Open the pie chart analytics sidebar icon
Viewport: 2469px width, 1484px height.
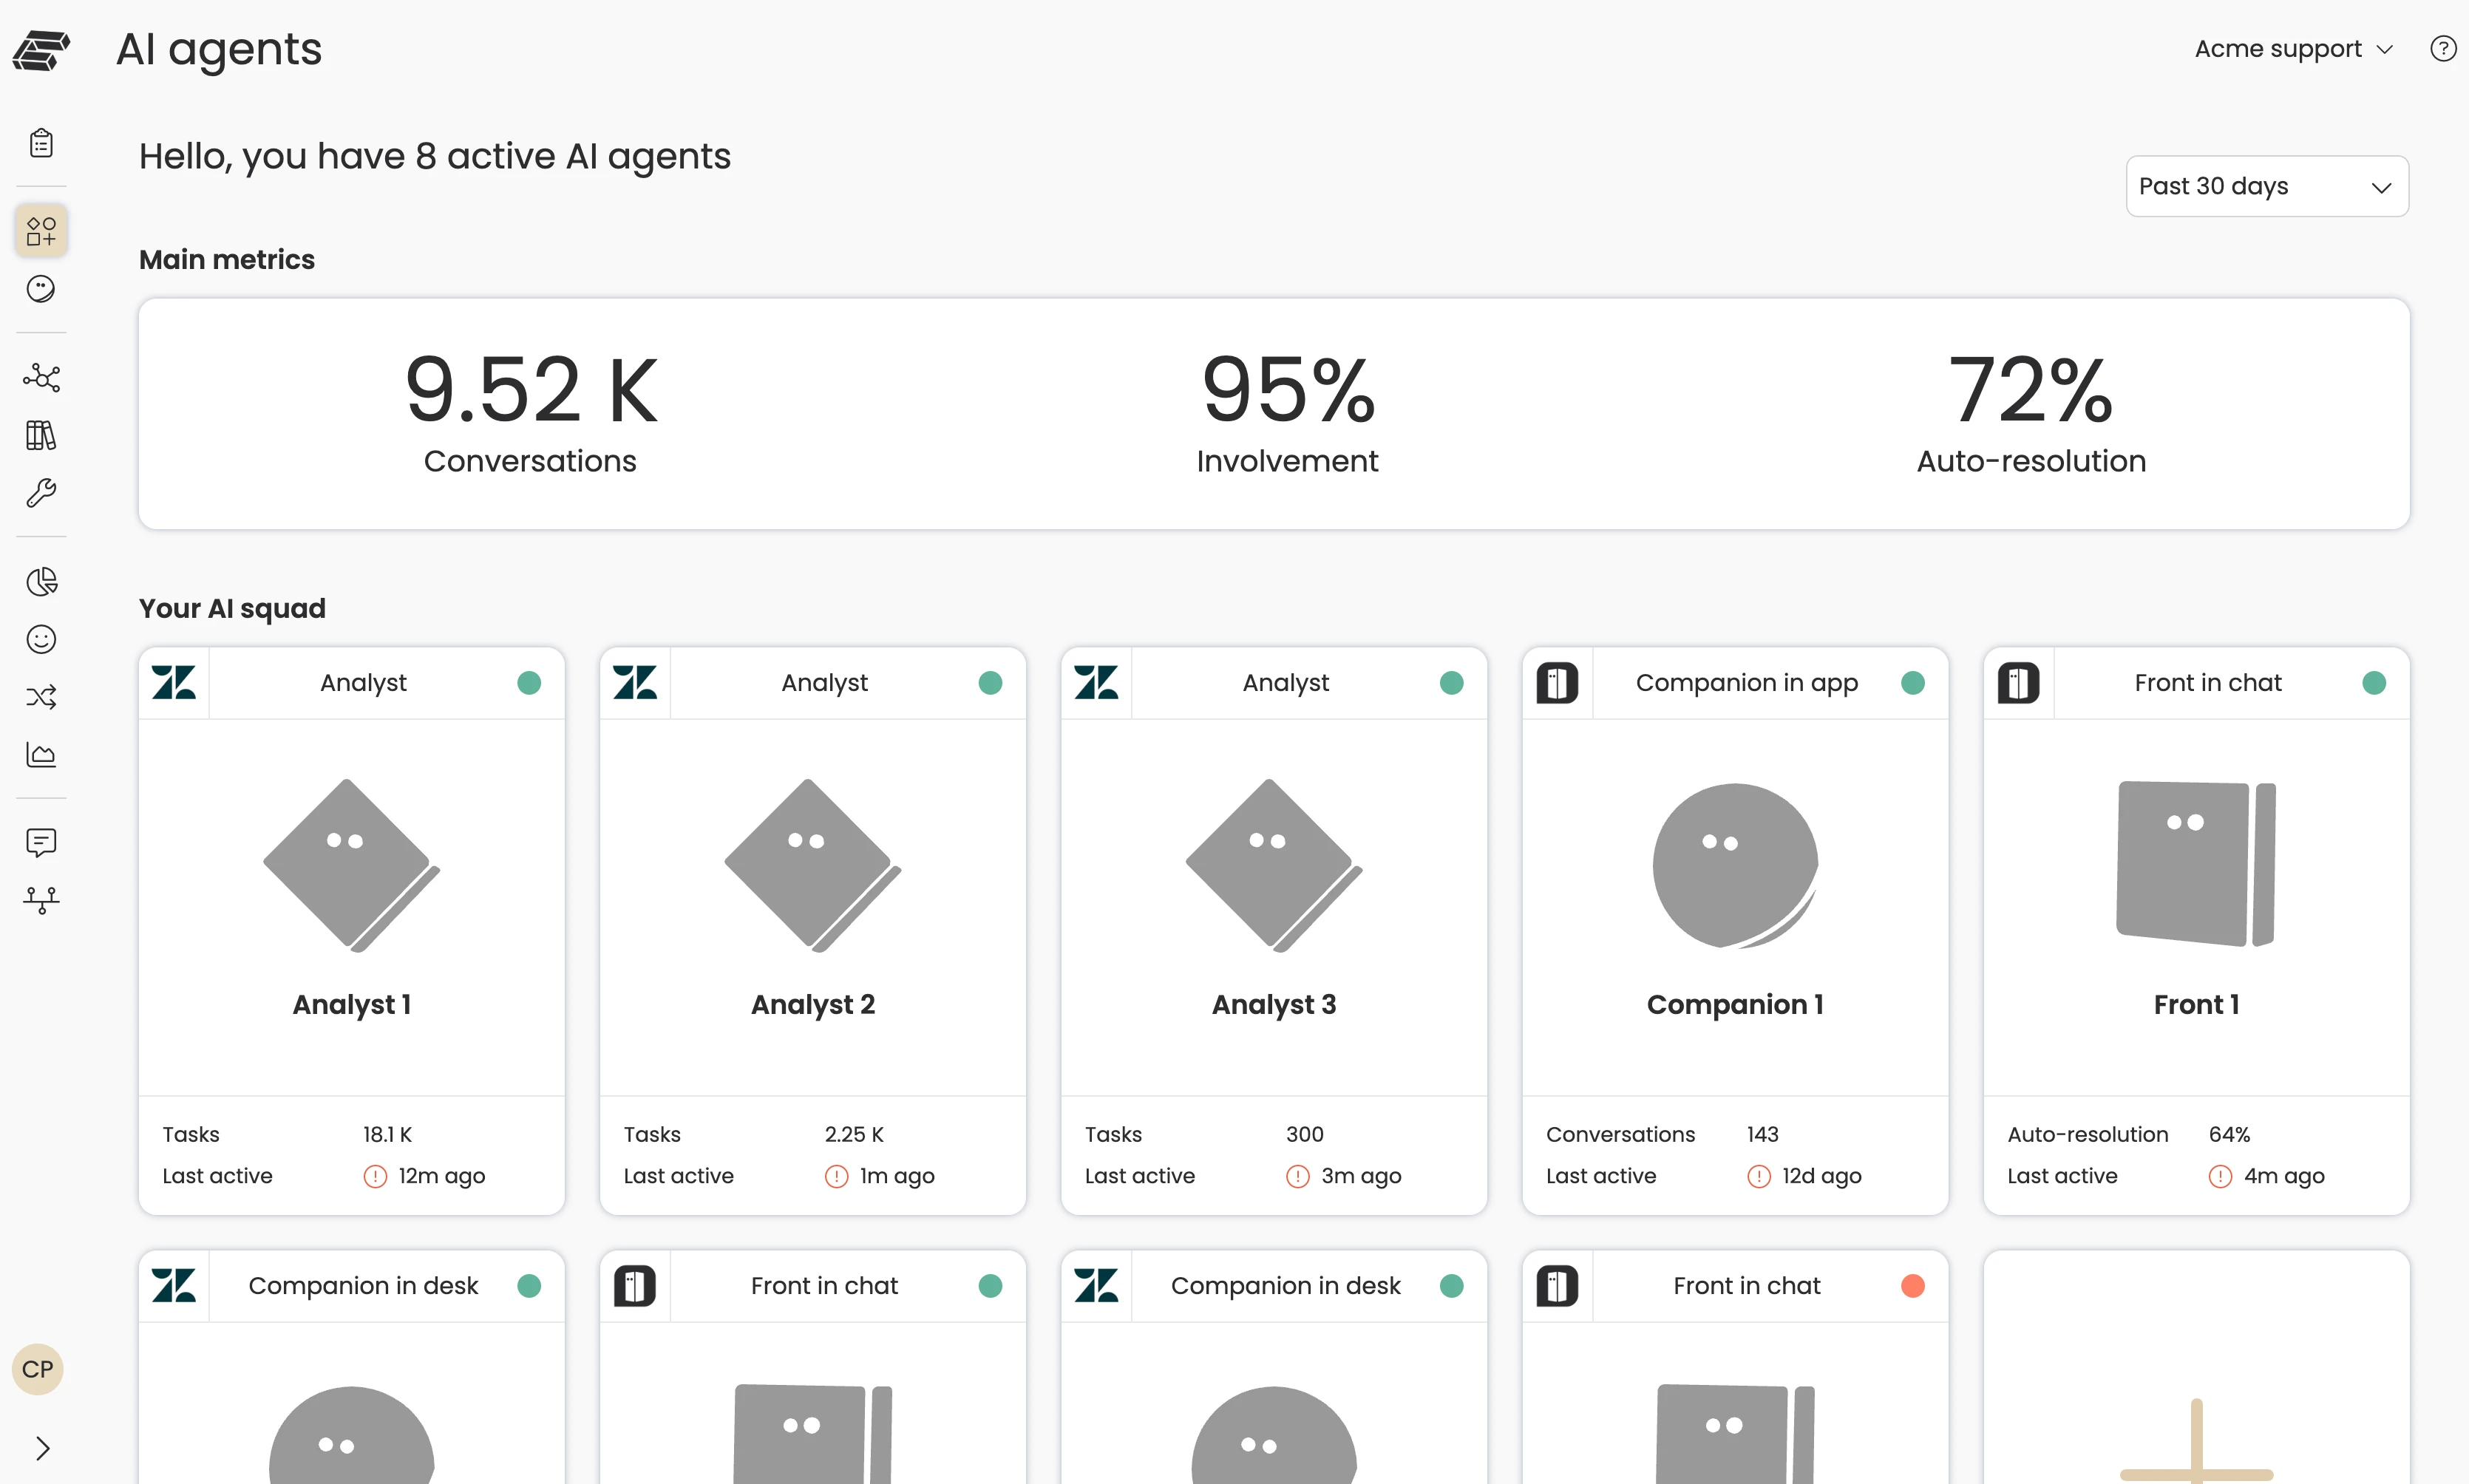coord(41,582)
